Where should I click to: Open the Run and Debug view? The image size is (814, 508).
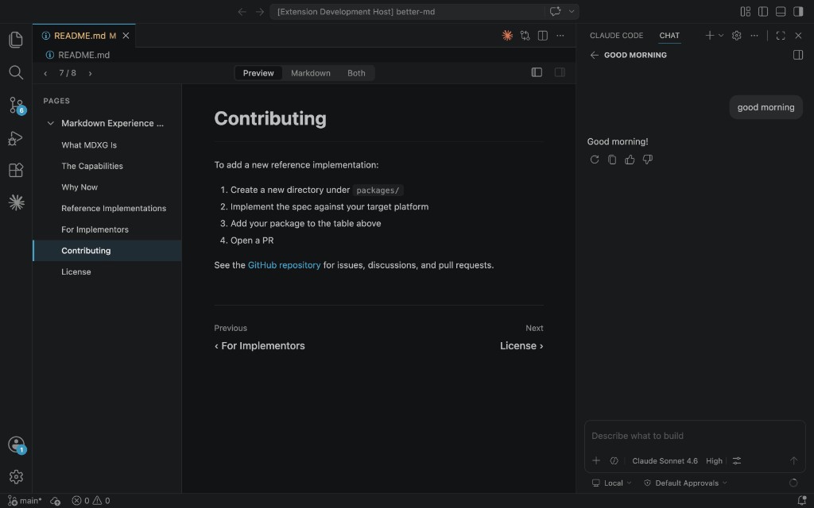click(16, 138)
